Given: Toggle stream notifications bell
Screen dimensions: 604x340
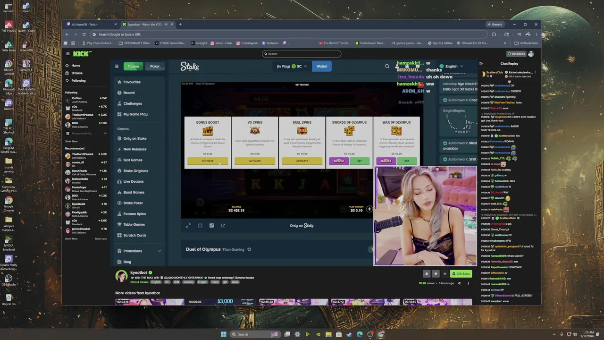Looking at the screenshot, I should tap(427, 274).
